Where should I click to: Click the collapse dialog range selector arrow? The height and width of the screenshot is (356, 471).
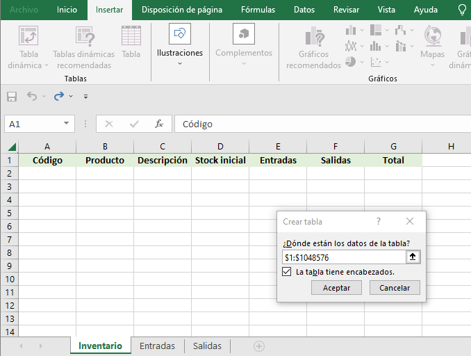(413, 257)
